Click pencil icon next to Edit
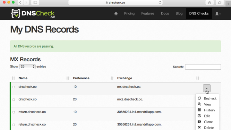The image size is (231, 130). point(199,116)
